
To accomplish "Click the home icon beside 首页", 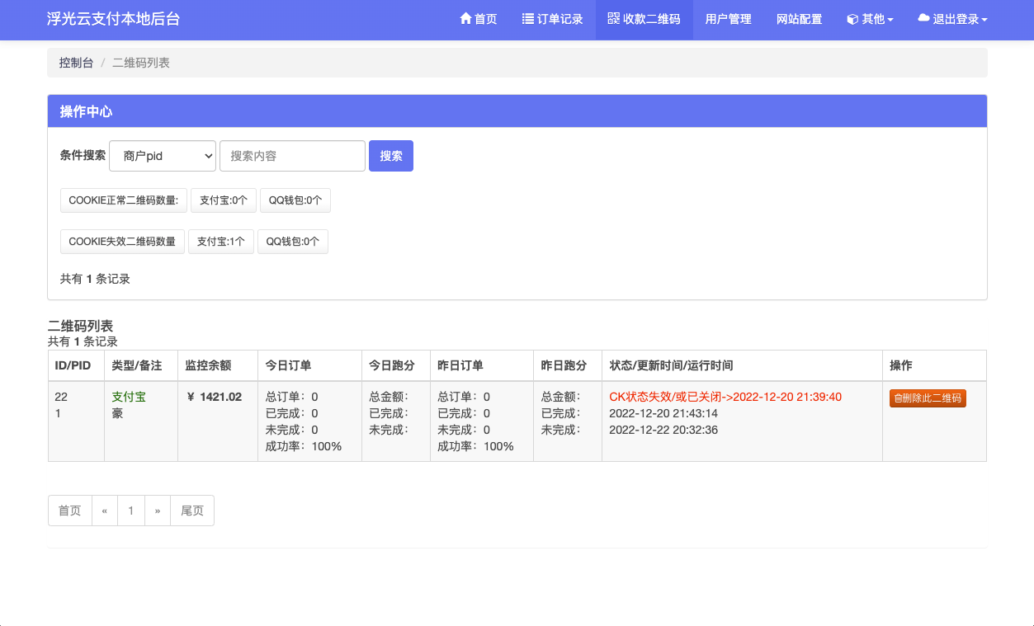I will 465,19.
